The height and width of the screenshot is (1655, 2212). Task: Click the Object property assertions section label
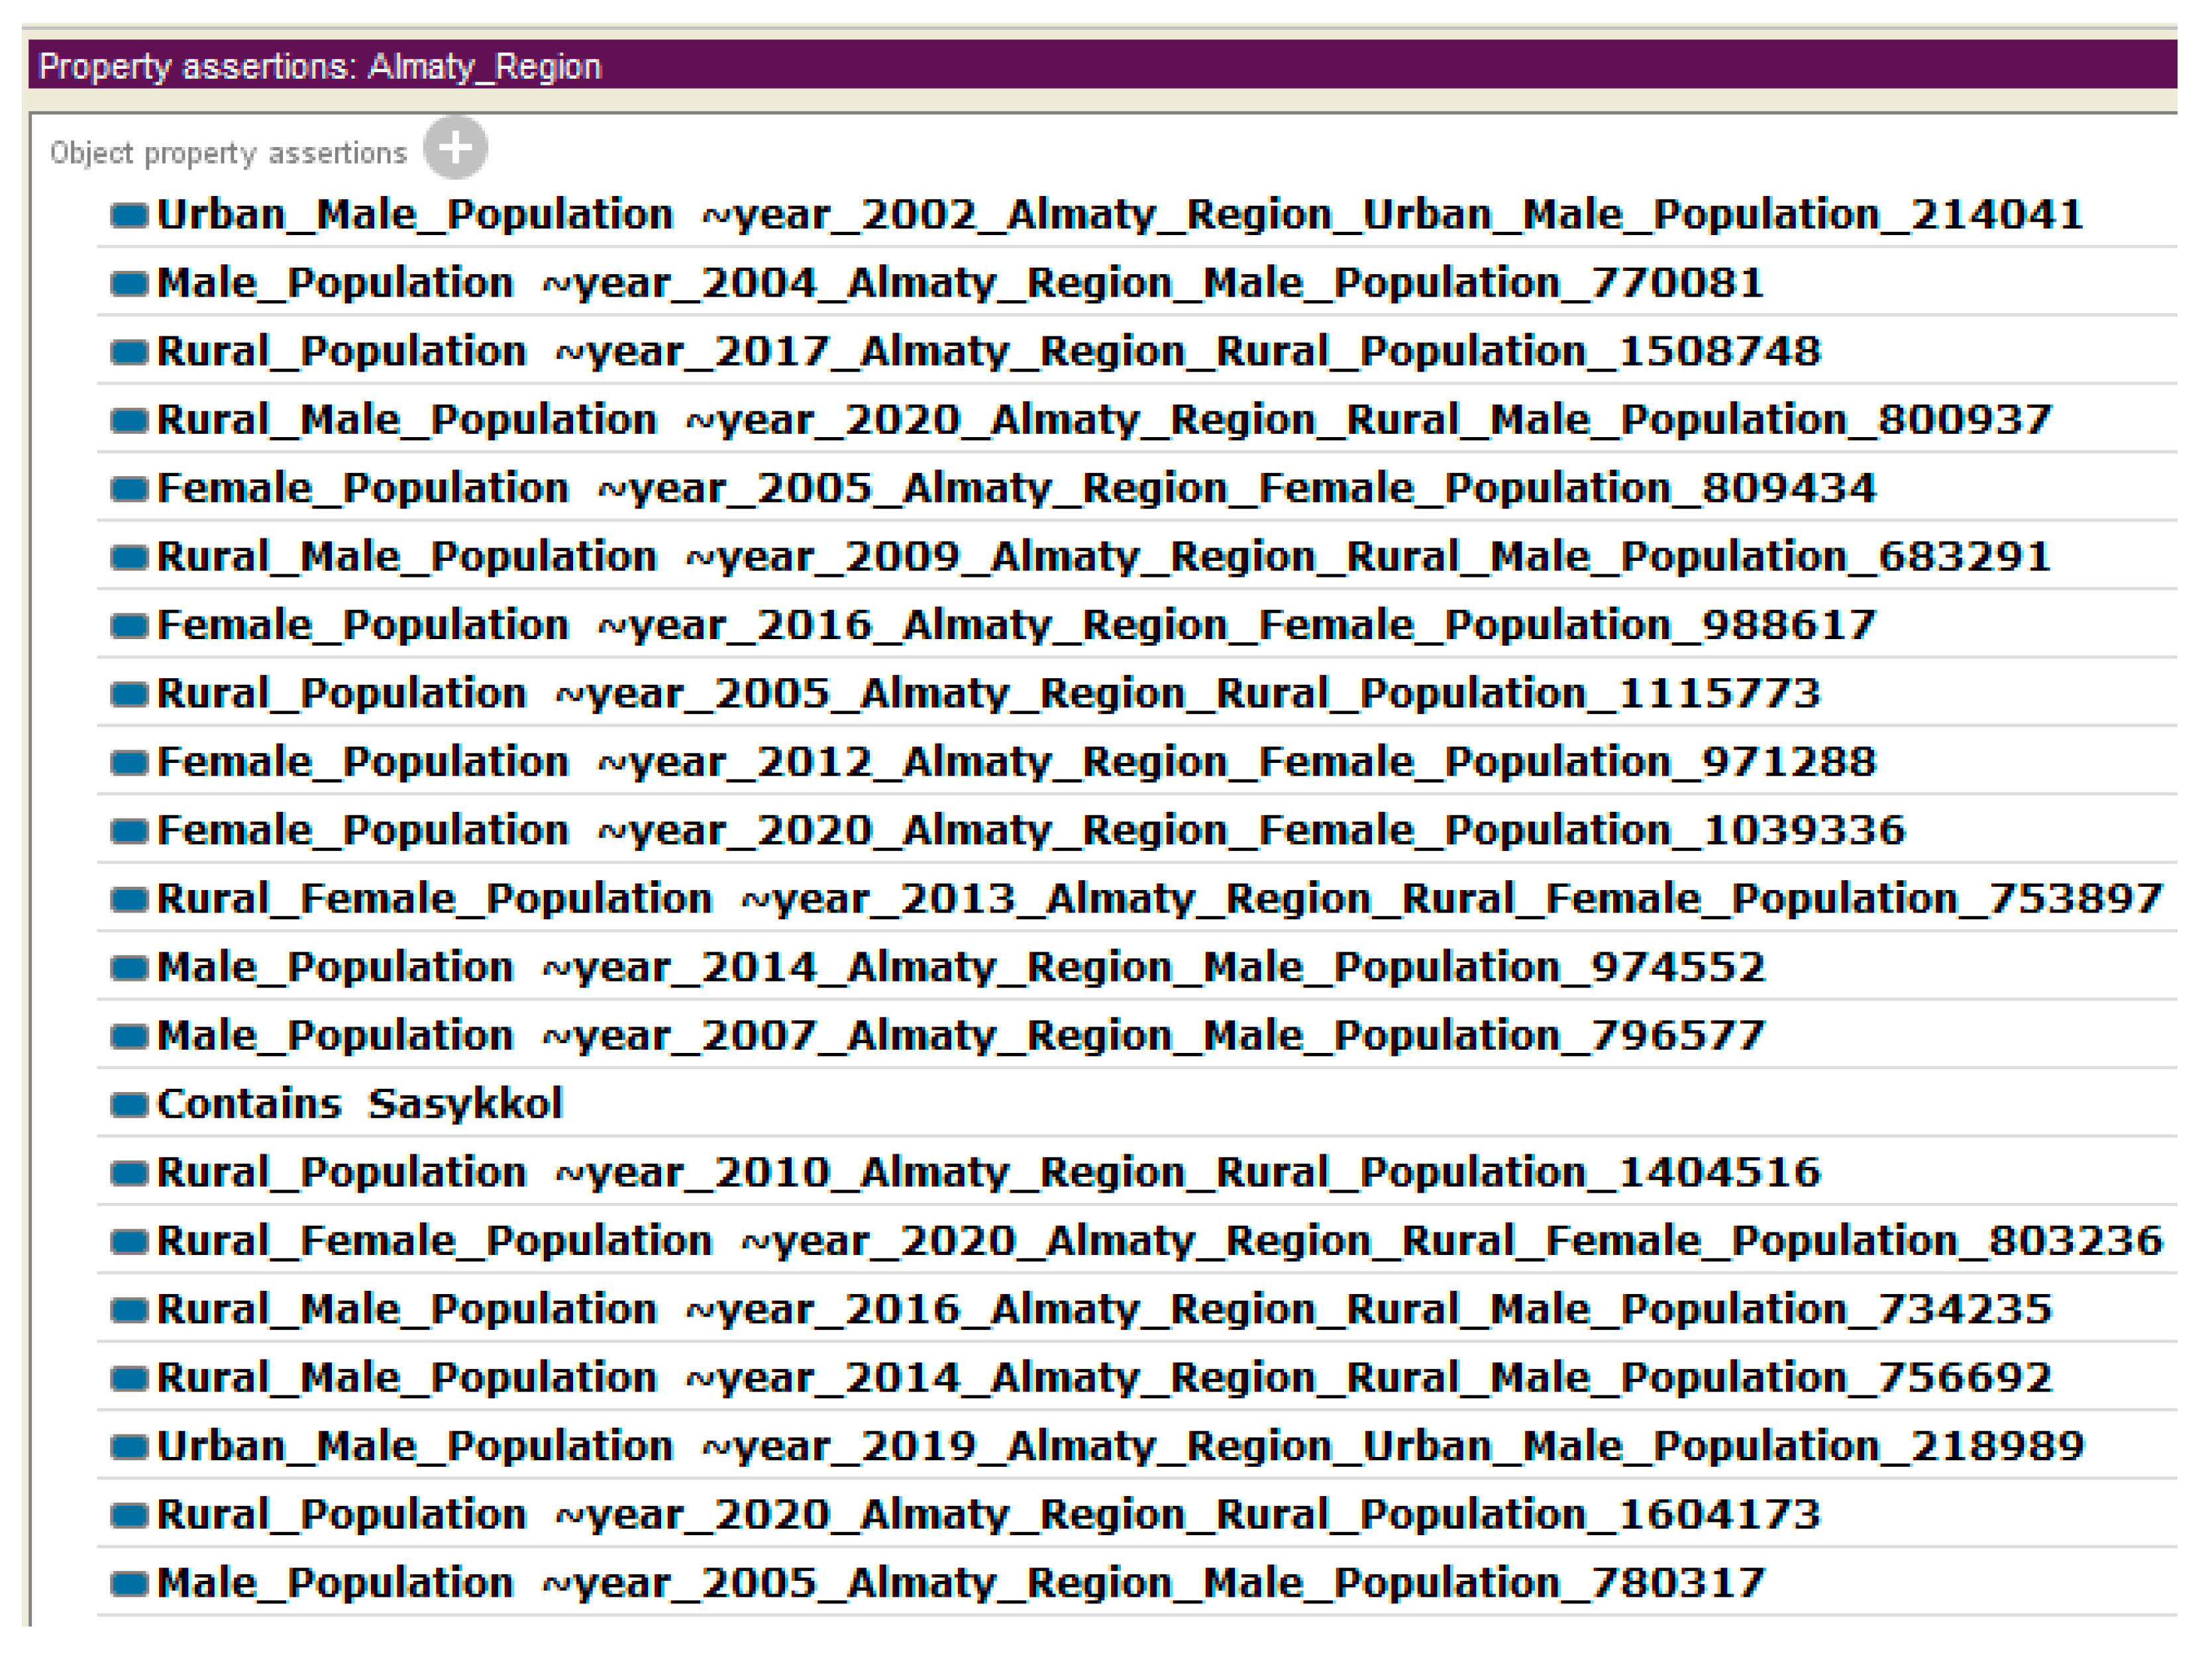228,153
